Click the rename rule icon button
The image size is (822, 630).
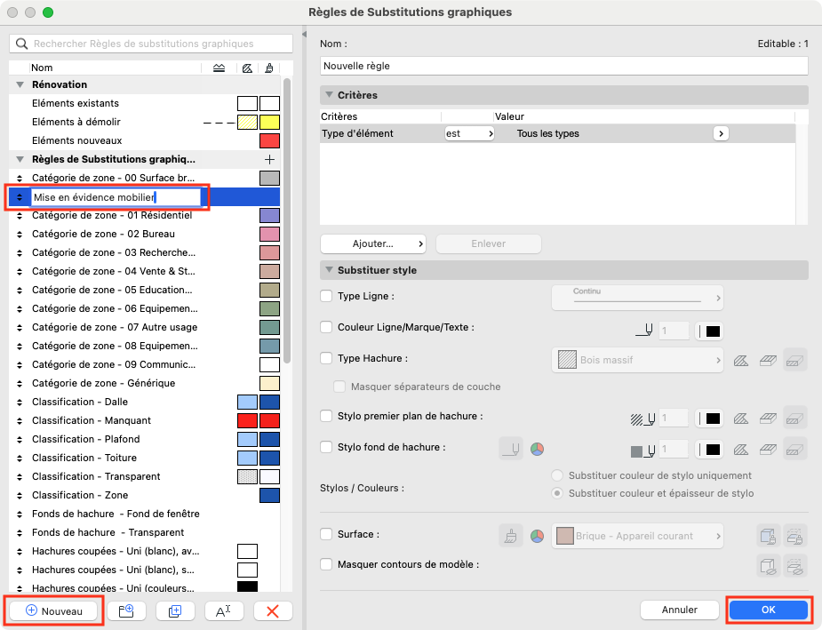(x=224, y=611)
